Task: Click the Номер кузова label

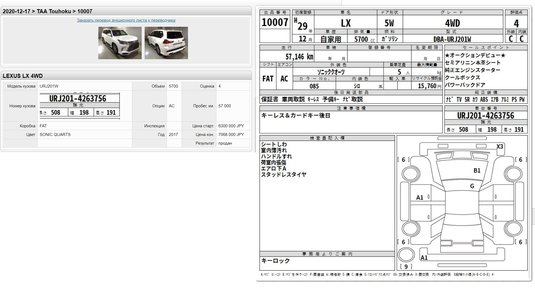Action: pyautogui.click(x=22, y=106)
